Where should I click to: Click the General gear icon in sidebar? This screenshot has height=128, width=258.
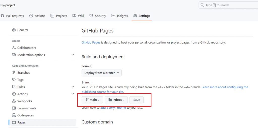coord(14,30)
